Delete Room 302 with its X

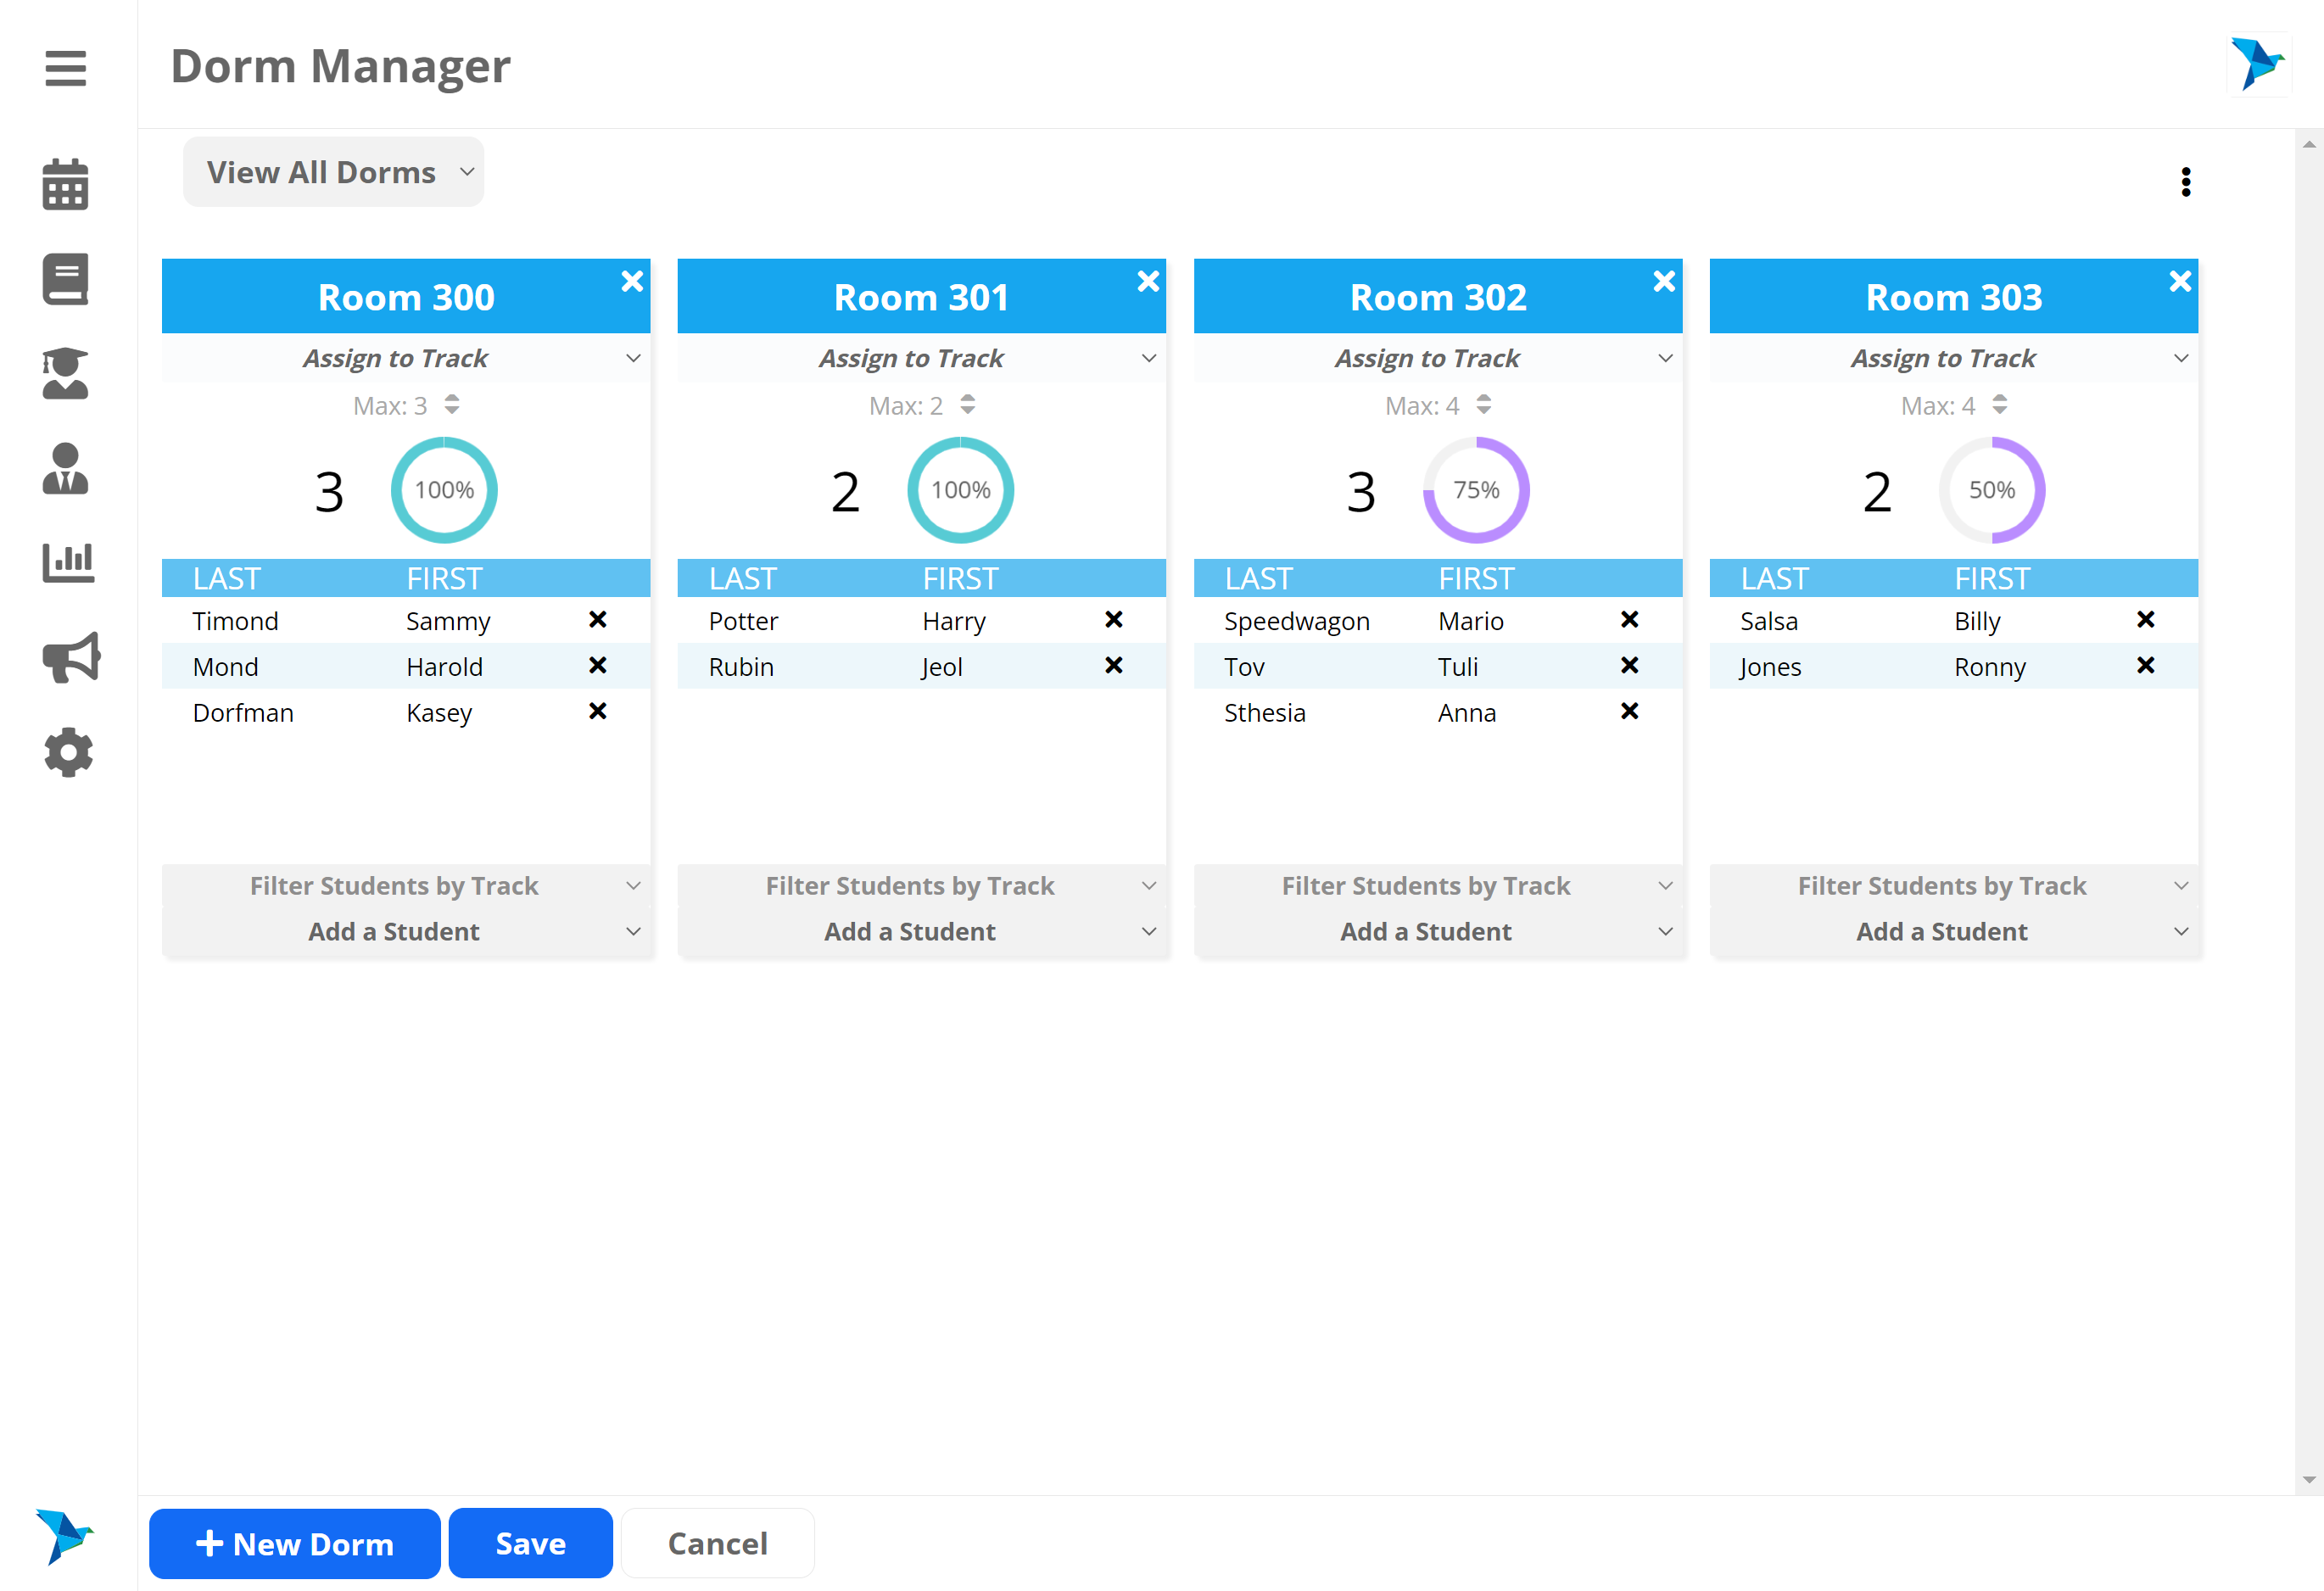click(1663, 281)
